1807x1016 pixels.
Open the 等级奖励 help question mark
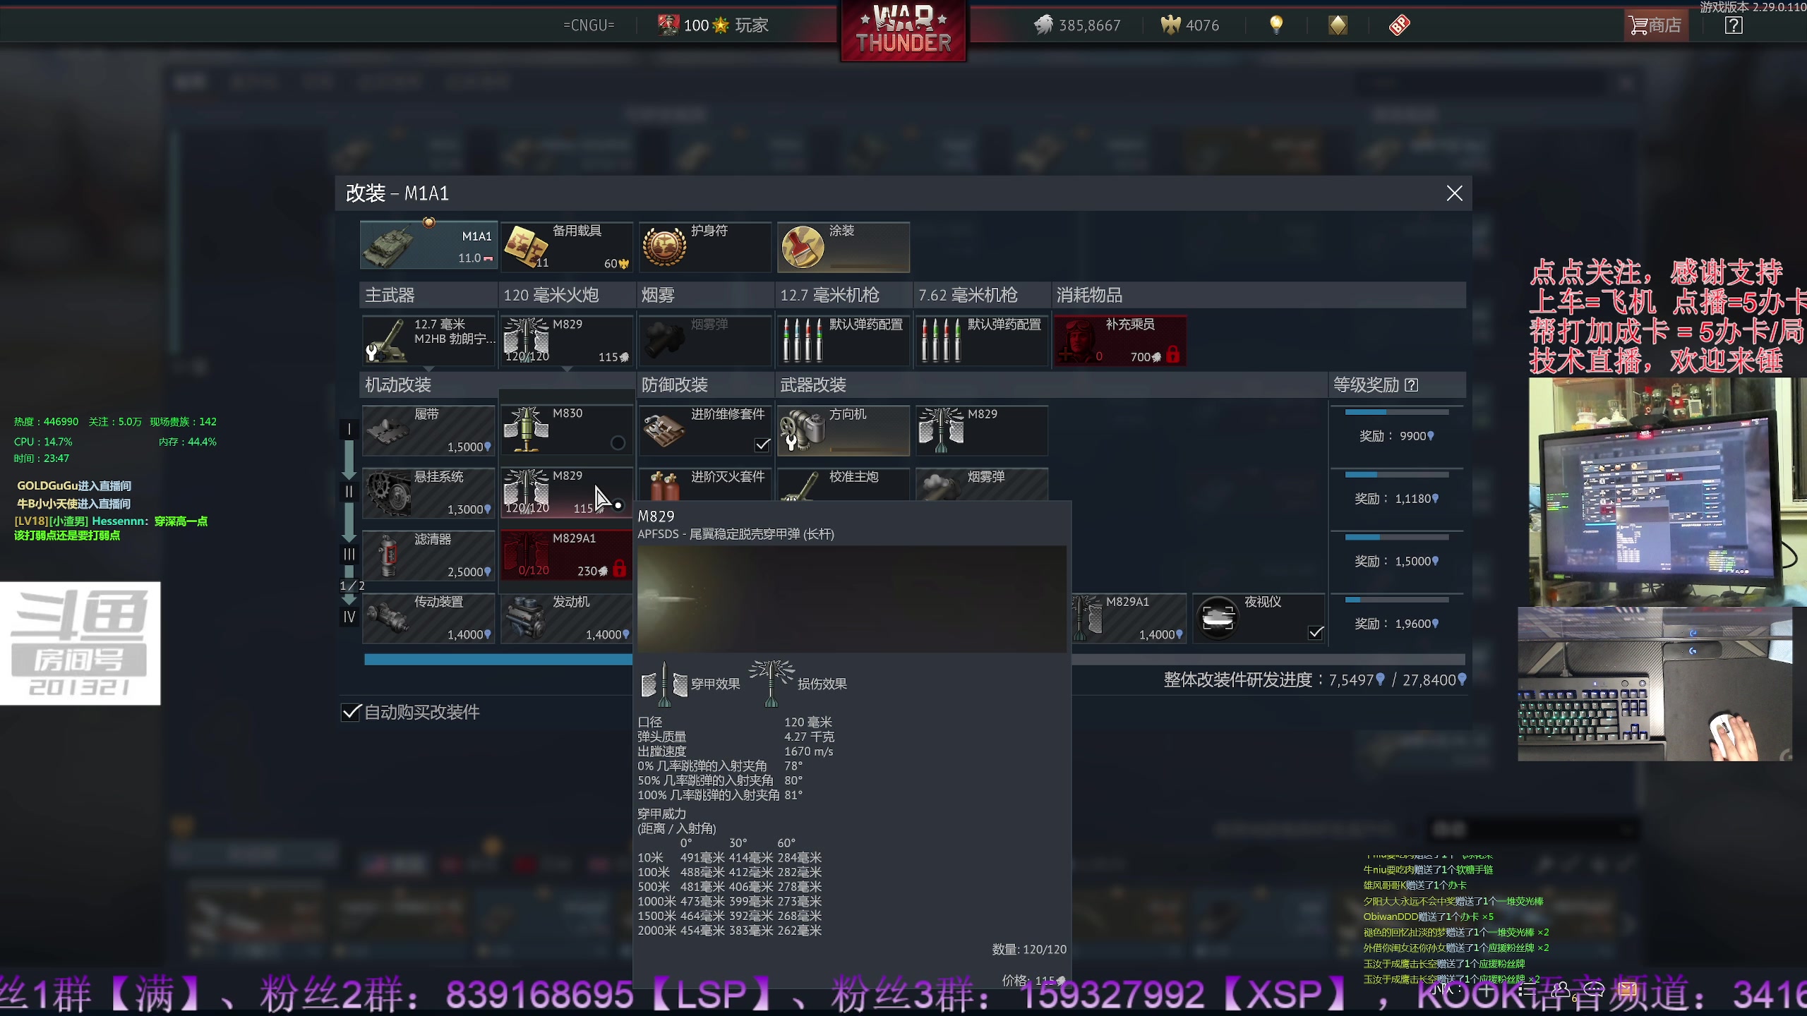coord(1411,385)
